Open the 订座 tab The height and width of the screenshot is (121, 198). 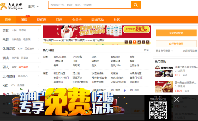[59, 20]
